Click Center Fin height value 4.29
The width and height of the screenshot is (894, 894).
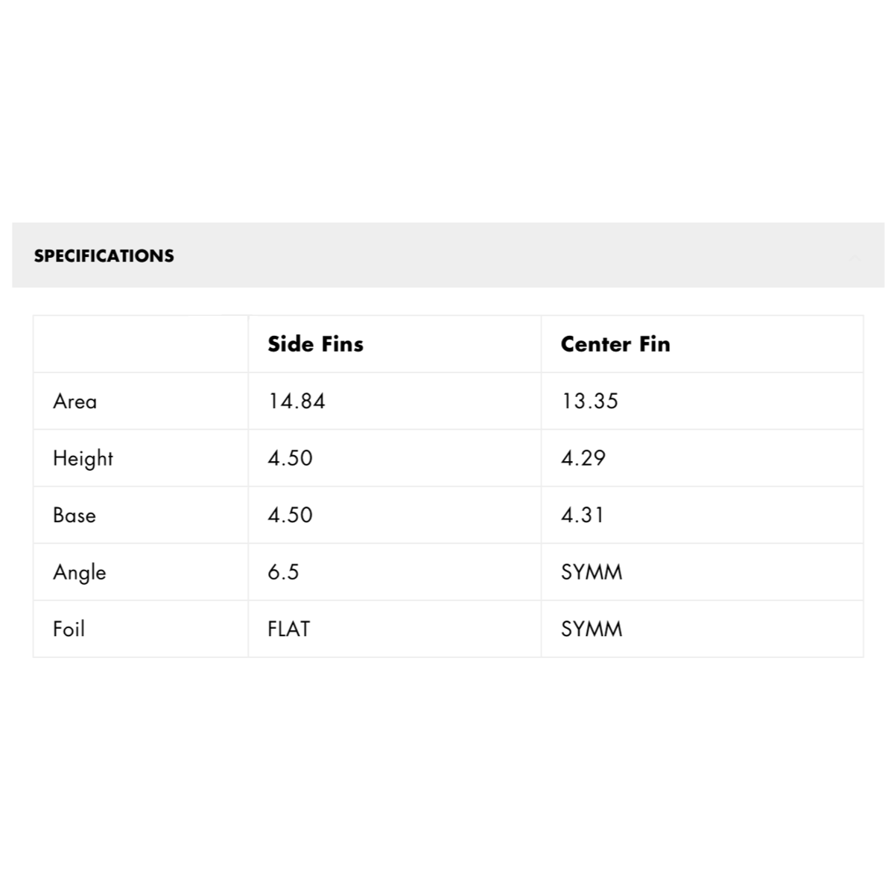(583, 458)
